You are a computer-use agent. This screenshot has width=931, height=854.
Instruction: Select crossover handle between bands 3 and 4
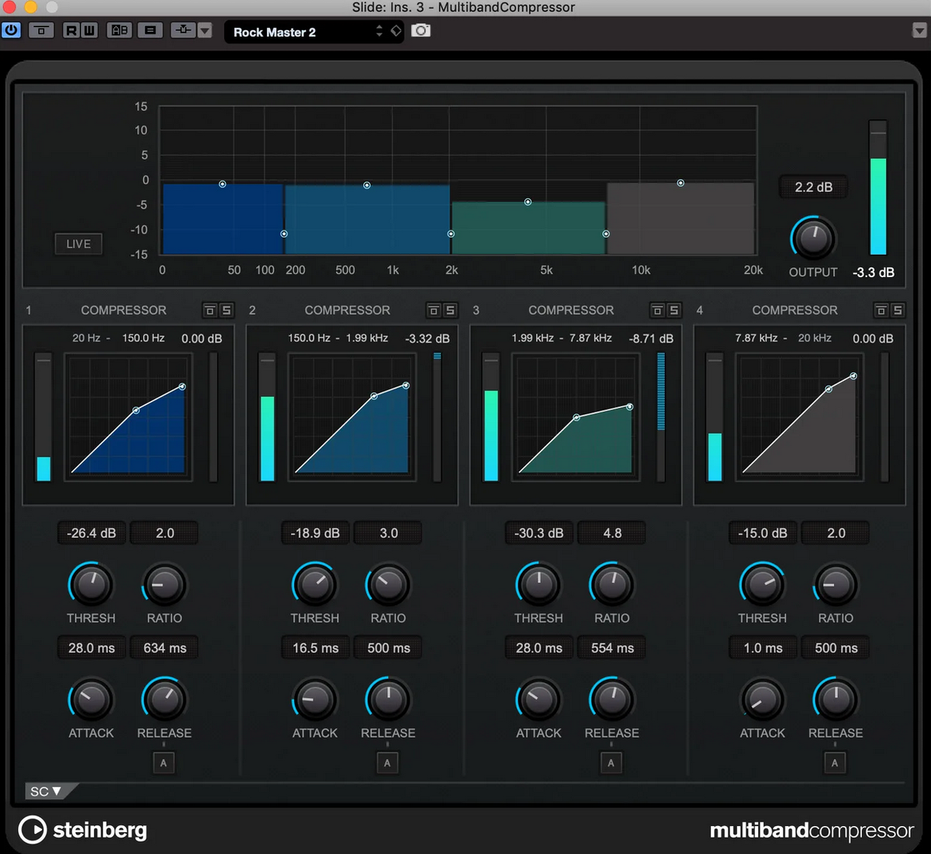click(606, 234)
